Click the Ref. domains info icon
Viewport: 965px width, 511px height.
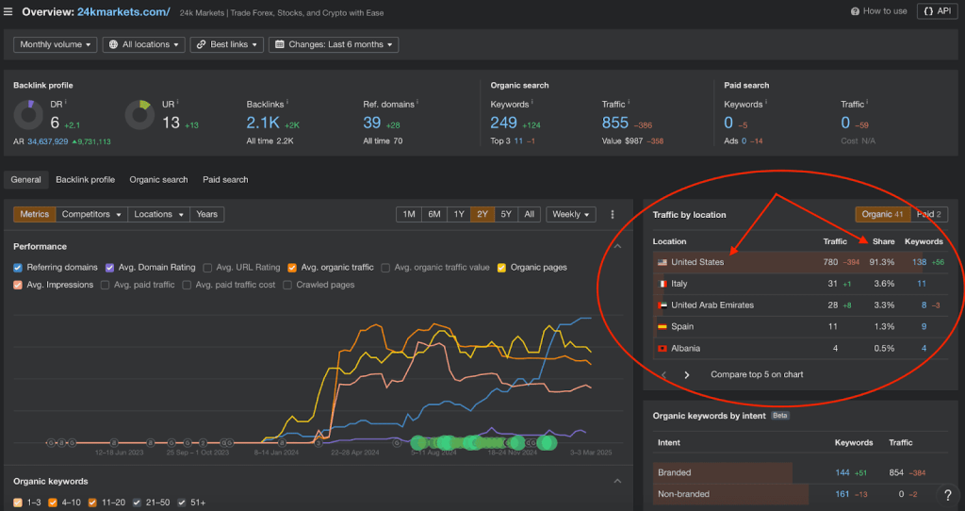click(417, 102)
